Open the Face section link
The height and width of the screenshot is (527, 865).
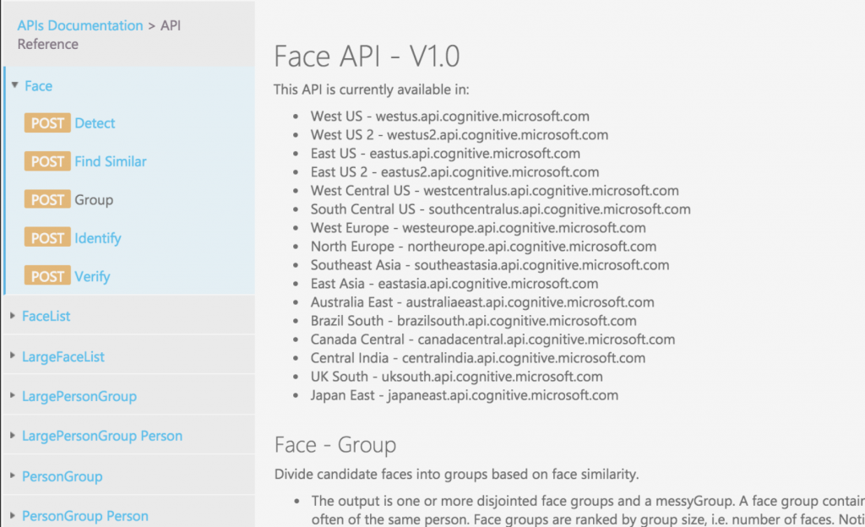tap(39, 86)
